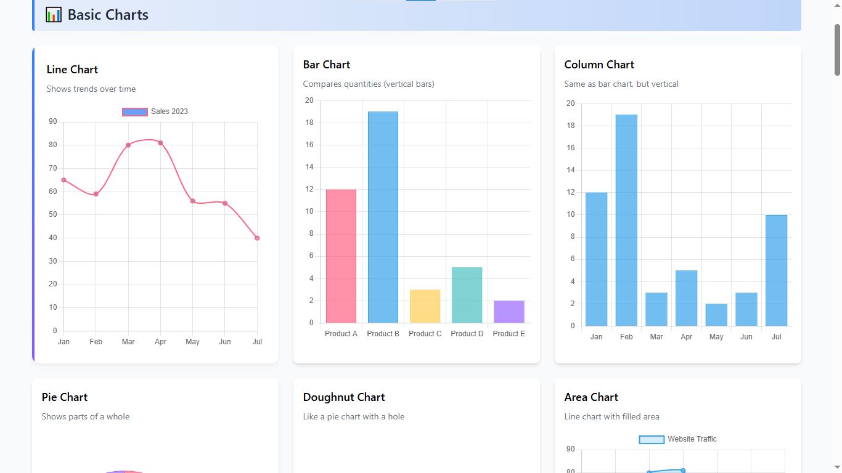Click the Line Chart card title
Screen dimensions: 842x473
72,70
